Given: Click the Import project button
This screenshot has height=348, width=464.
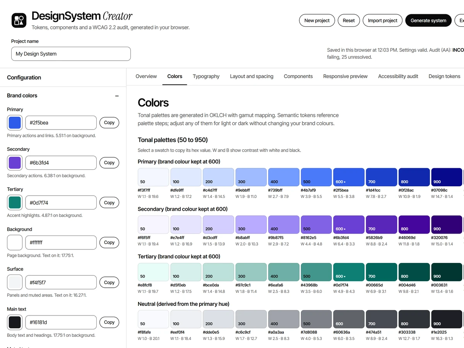Looking at the screenshot, I should (x=383, y=20).
